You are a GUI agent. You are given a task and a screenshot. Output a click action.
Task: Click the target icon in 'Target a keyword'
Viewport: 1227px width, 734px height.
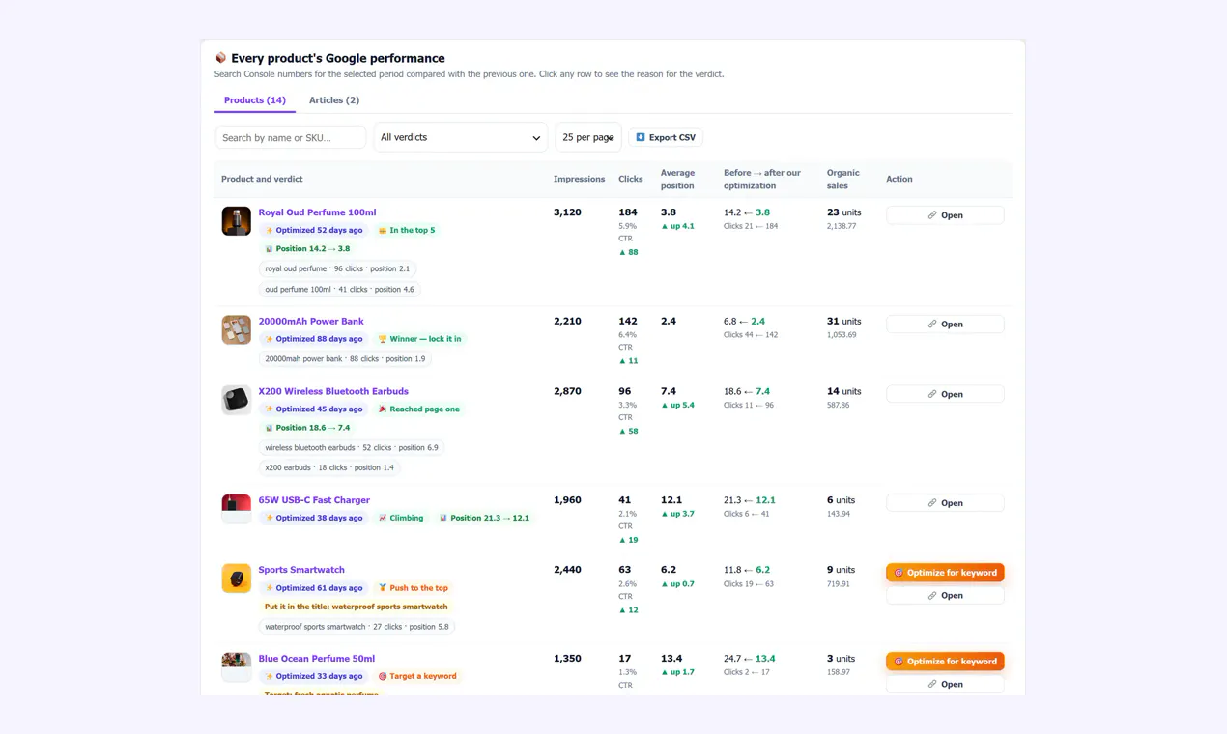click(383, 676)
